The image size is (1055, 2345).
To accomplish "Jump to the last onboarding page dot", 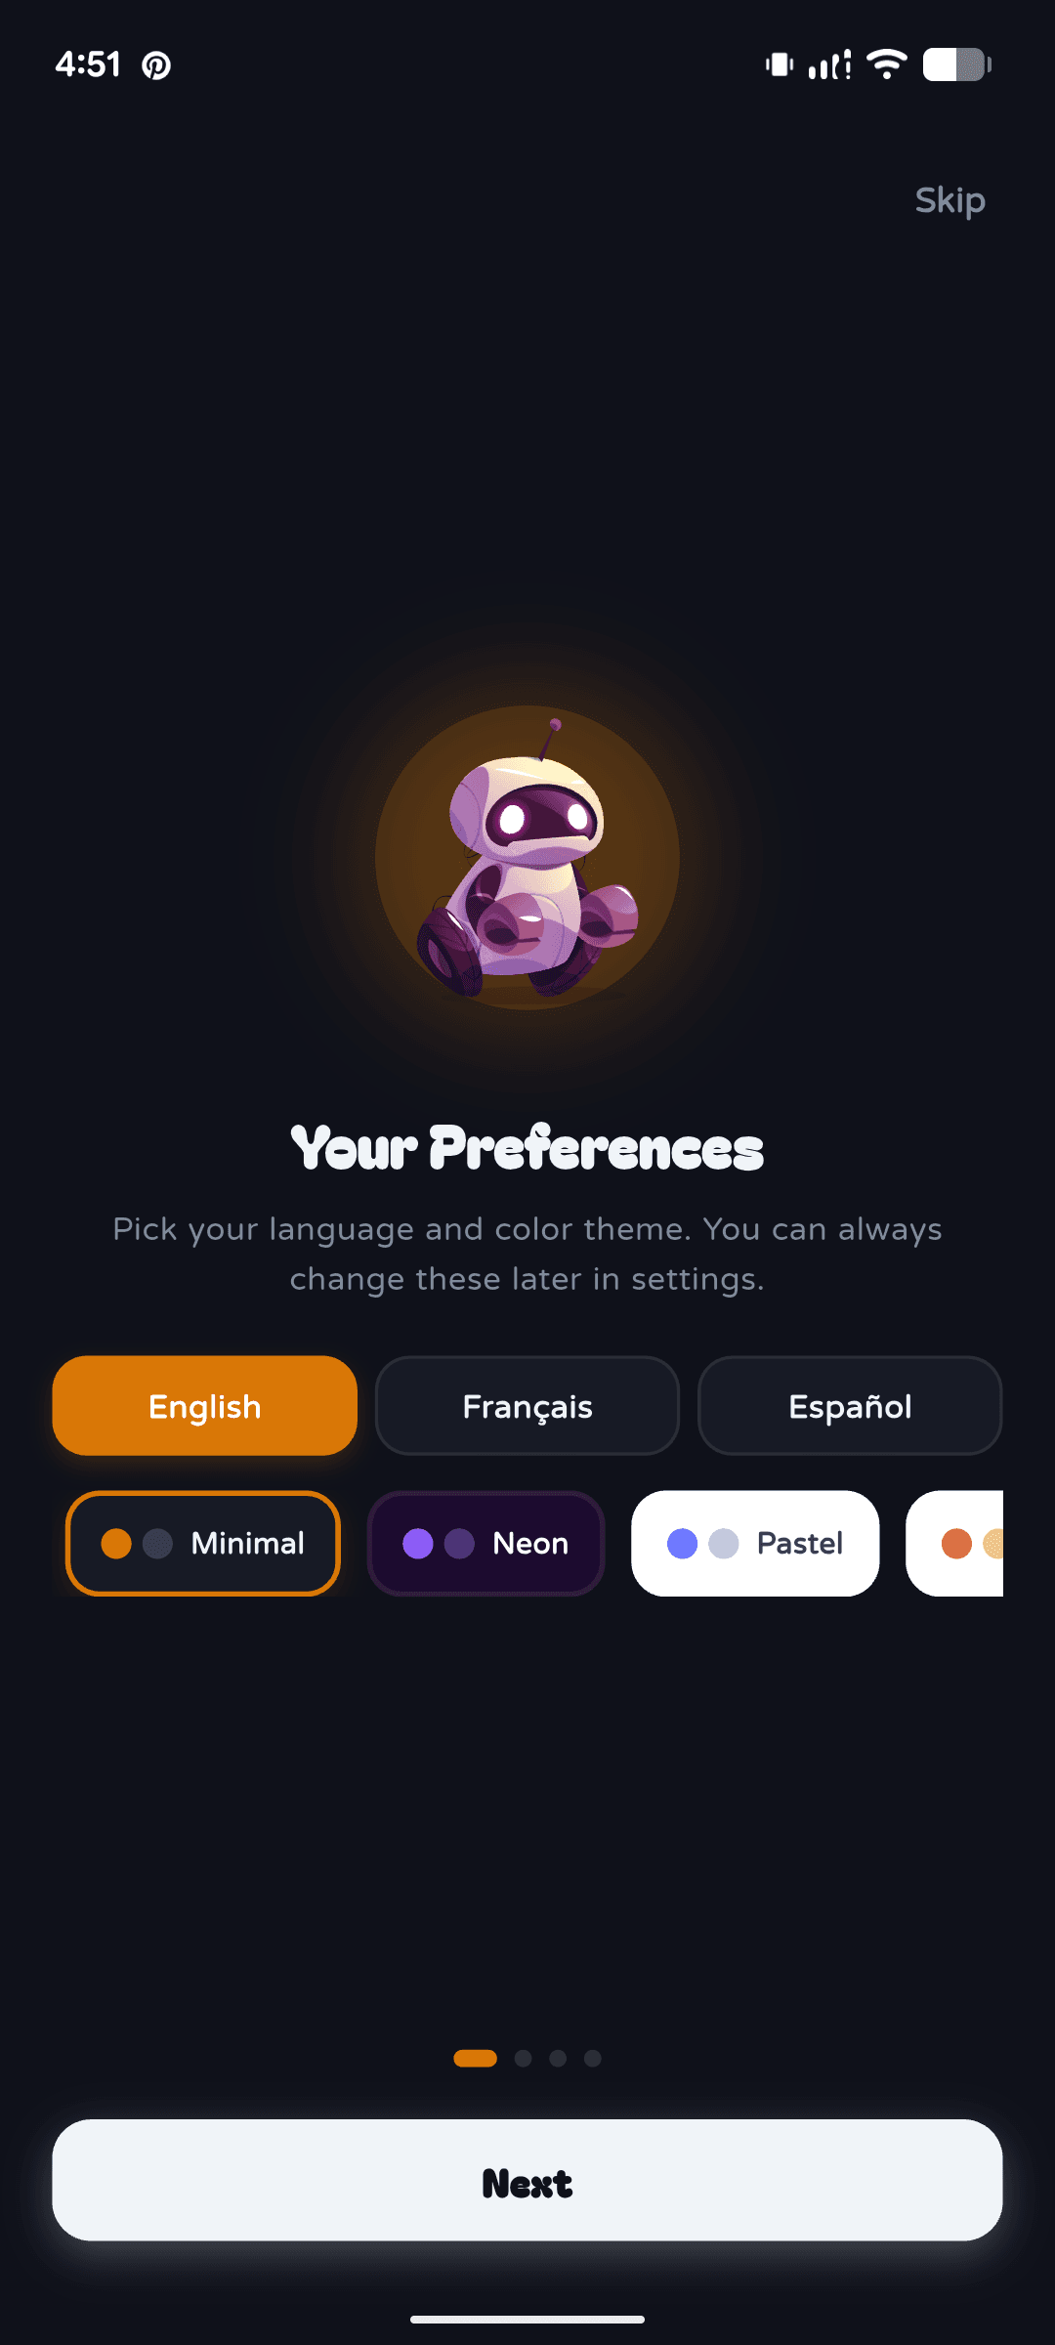I will 593,2059.
